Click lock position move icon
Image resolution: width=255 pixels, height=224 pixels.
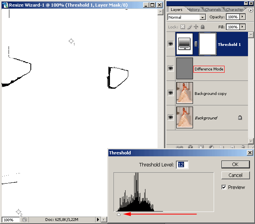[196, 27]
